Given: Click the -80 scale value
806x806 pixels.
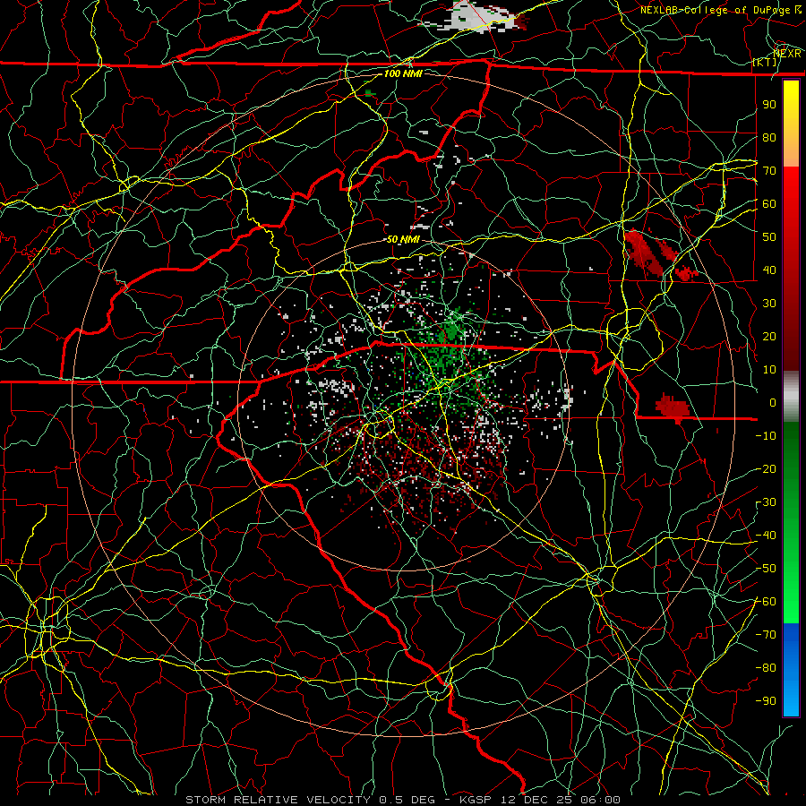Looking at the screenshot, I should point(766,668).
